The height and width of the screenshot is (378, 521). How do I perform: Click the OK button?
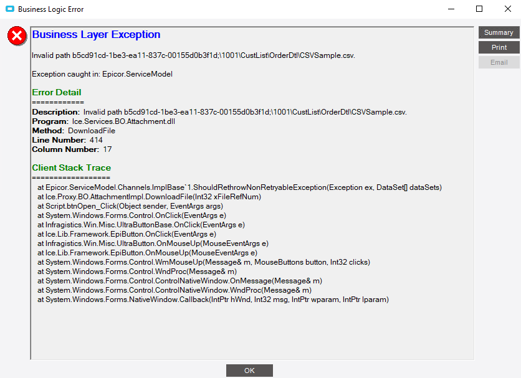(x=249, y=370)
